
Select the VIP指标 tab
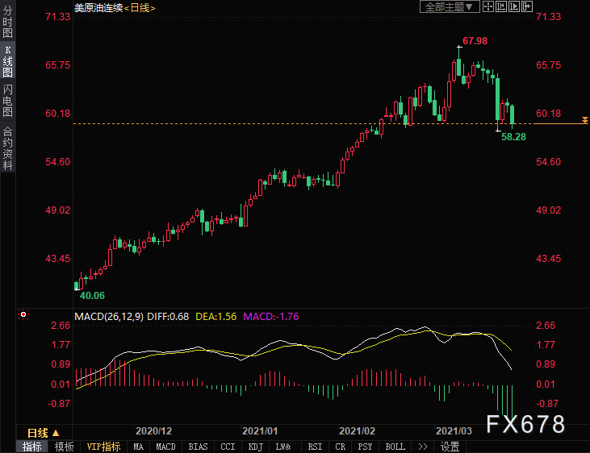(104, 447)
